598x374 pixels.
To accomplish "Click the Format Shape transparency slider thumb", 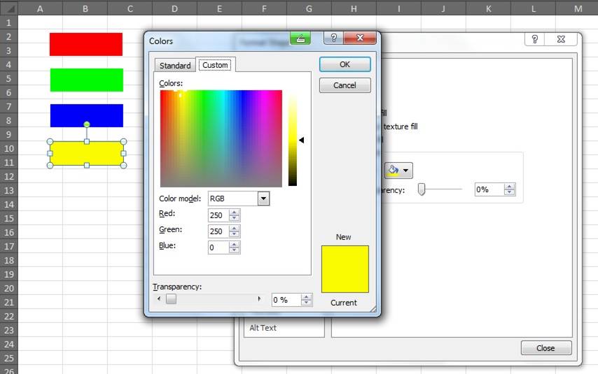I will pos(422,189).
